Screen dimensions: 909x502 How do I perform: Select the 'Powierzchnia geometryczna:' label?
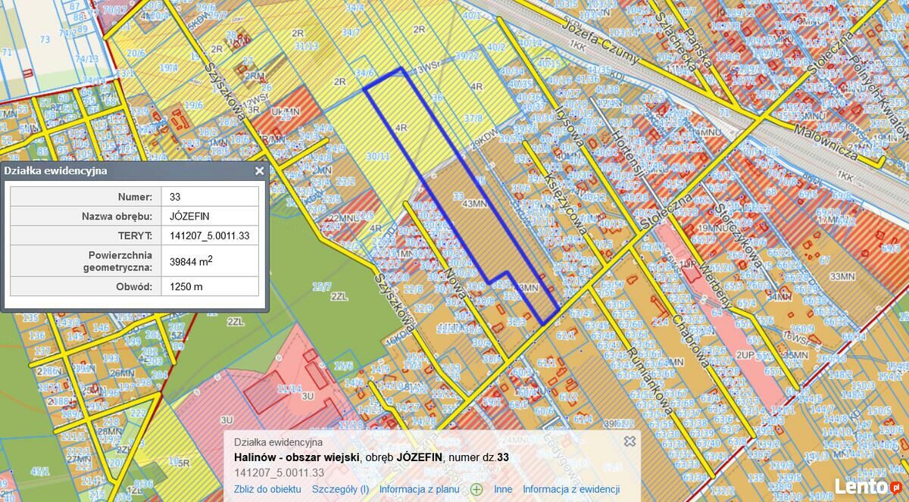[86, 261]
